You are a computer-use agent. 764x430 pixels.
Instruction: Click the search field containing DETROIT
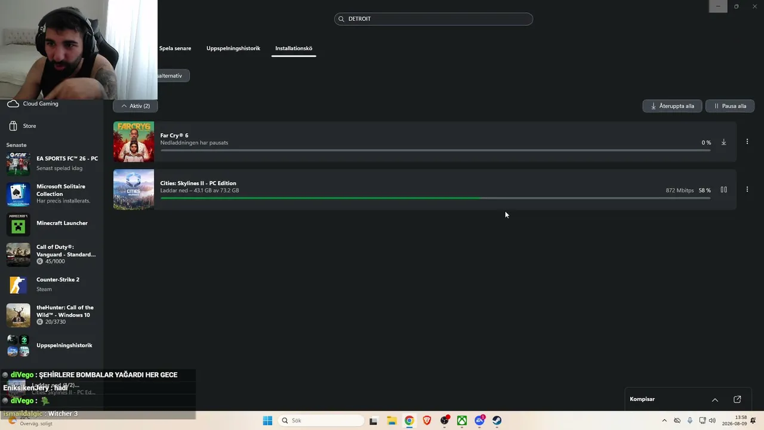pyautogui.click(x=433, y=19)
